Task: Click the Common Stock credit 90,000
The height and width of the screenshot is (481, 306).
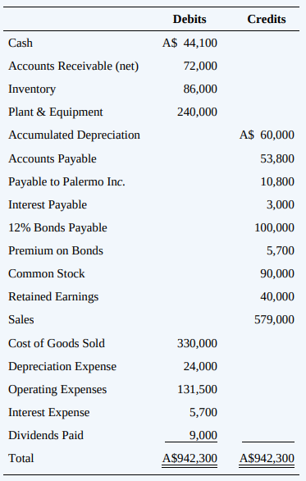Action: click(x=277, y=273)
